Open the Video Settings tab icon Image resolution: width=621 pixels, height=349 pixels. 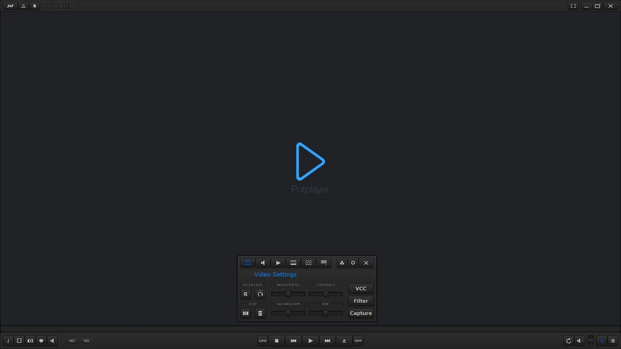point(248,263)
